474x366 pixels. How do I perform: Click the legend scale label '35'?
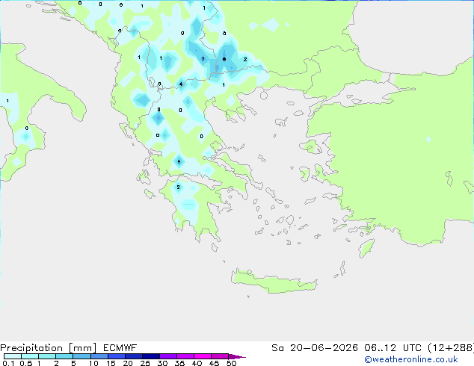pos(179,363)
